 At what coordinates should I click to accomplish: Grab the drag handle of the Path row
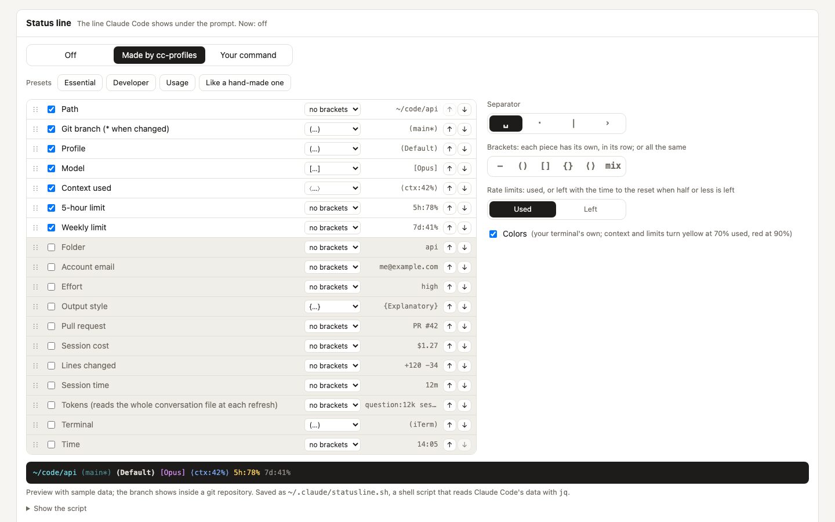(x=35, y=109)
